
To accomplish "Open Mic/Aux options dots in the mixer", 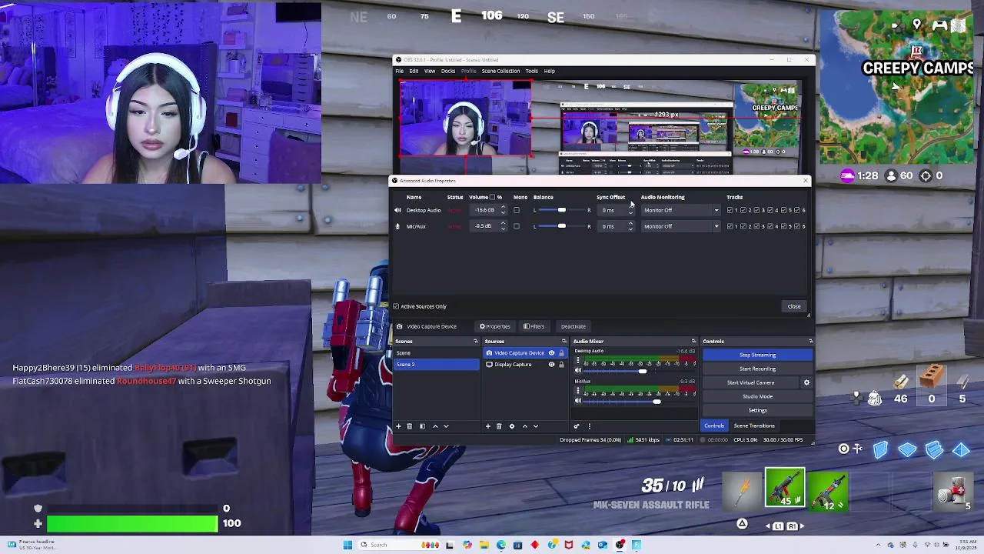I will pos(578,391).
